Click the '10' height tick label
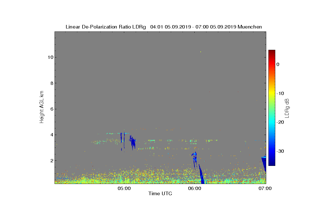 tap(50, 57)
